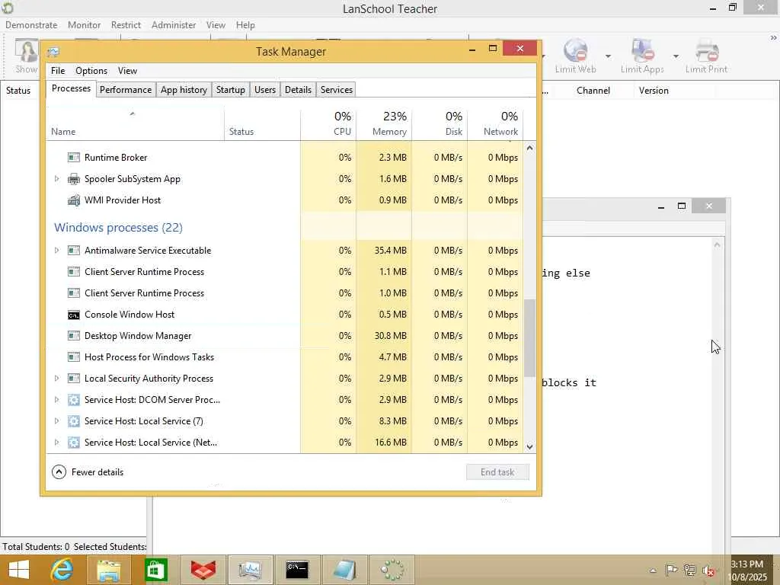
Task: Open Task Manager Options menu
Action: click(x=91, y=71)
